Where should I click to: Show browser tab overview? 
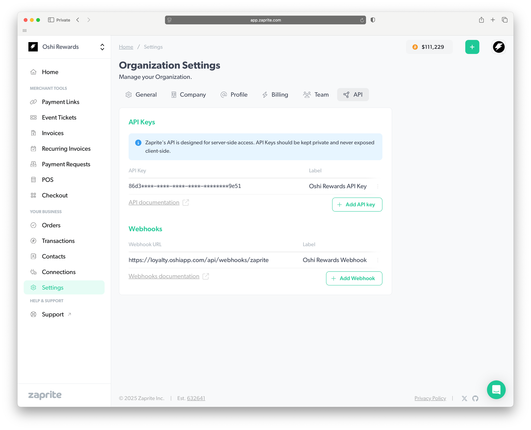[x=504, y=20]
